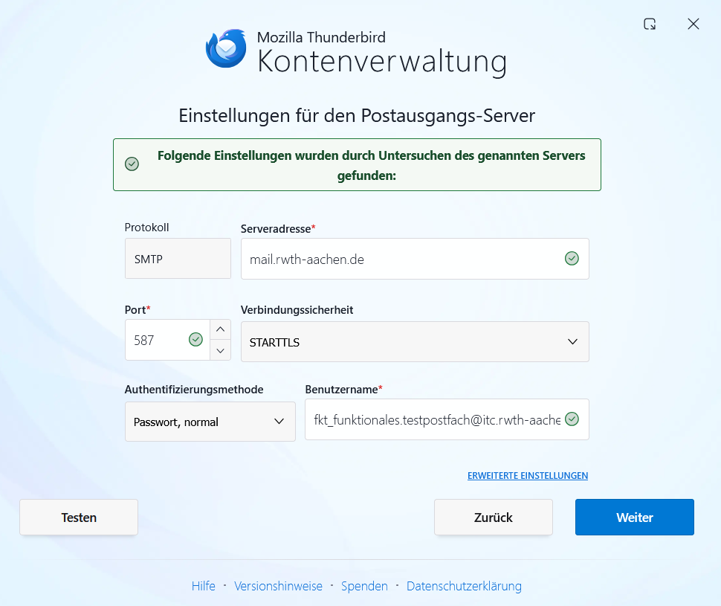This screenshot has height=606, width=721.
Task: Increase the port number with up arrow
Action: point(220,329)
